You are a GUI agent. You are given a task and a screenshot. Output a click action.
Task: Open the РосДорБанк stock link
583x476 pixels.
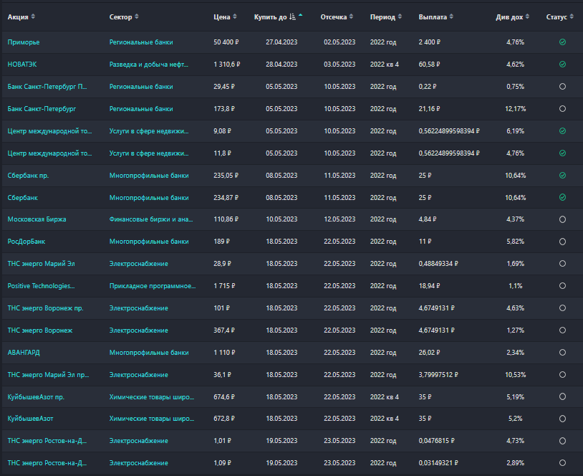click(x=26, y=242)
